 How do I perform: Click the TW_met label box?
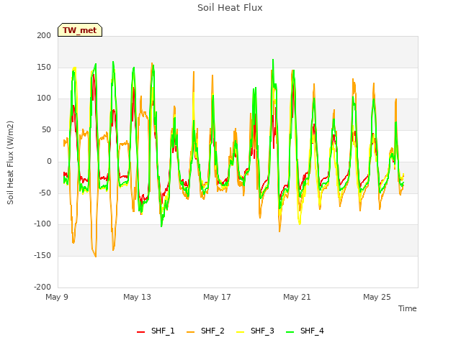(80, 30)
